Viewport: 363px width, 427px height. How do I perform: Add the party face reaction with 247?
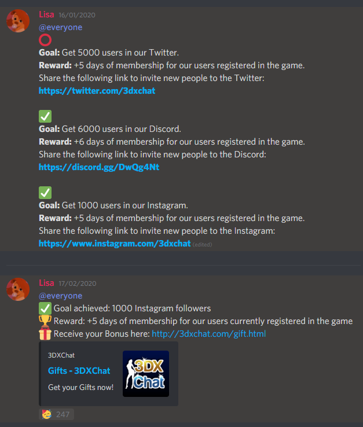pos(56,414)
